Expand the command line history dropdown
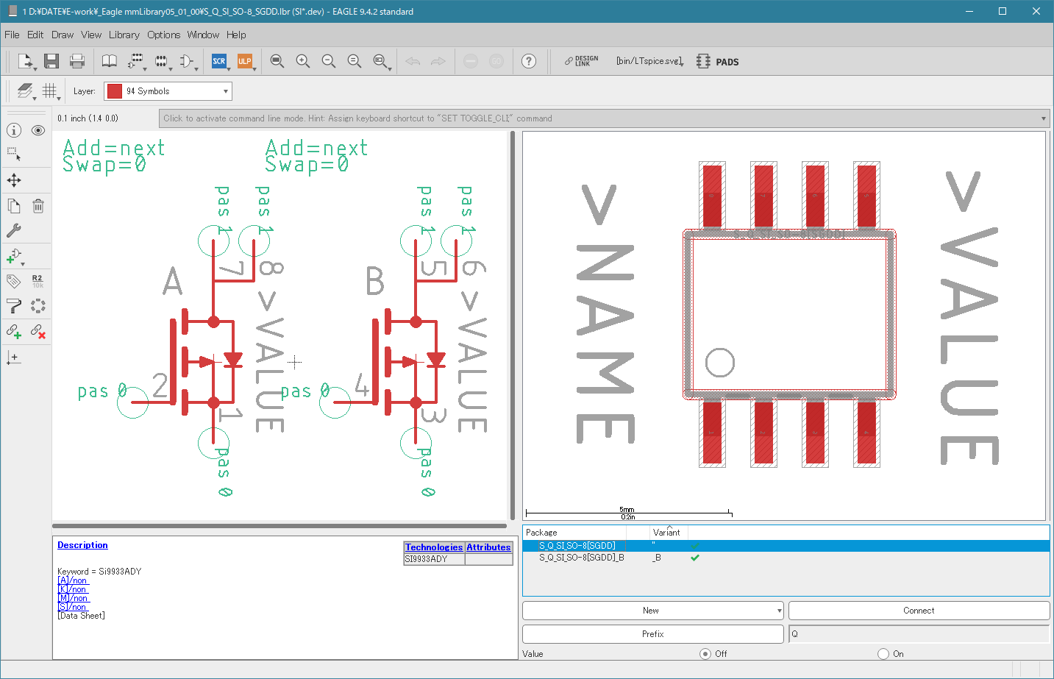 click(1043, 118)
